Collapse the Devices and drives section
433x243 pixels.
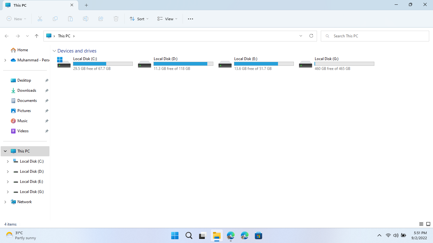point(54,51)
